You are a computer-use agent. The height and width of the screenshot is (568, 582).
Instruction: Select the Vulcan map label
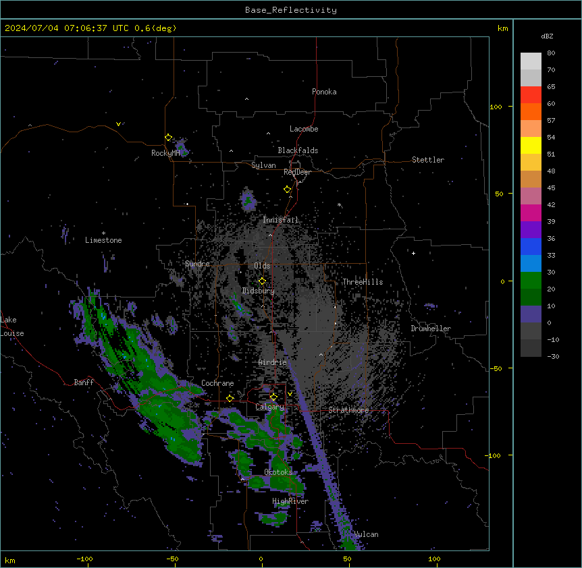366,534
